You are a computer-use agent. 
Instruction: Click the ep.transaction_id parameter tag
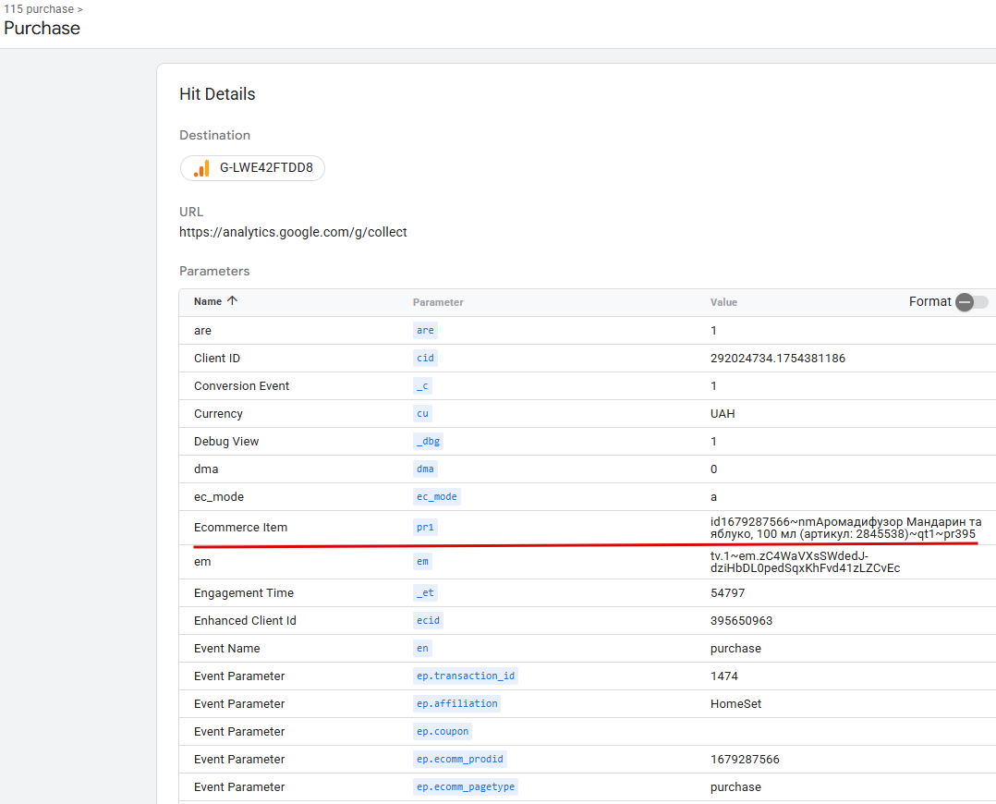(x=466, y=676)
